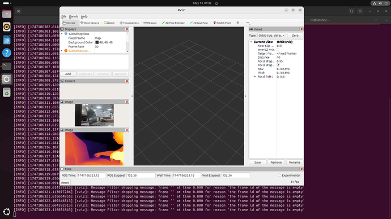Screen dimensions: 391x219
Task: Open the Ubuntu dock Help icon
Action: [x=7, y=52]
